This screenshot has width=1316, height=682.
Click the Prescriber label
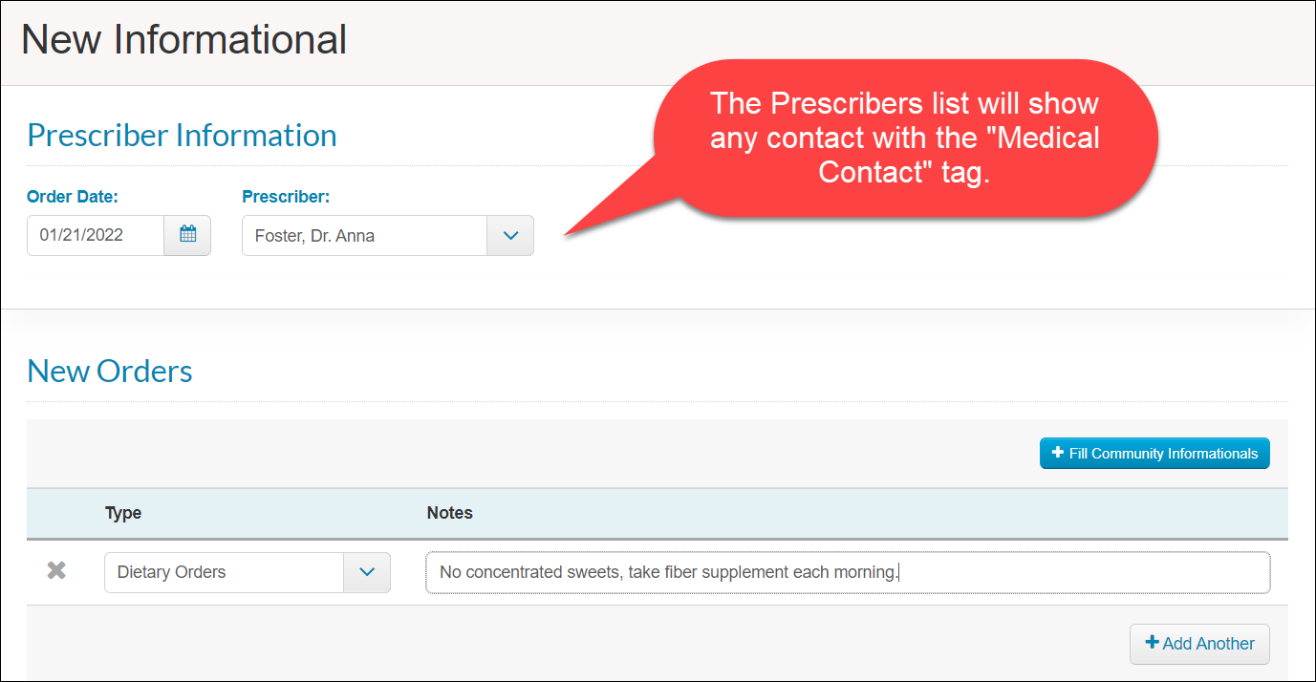(x=286, y=197)
